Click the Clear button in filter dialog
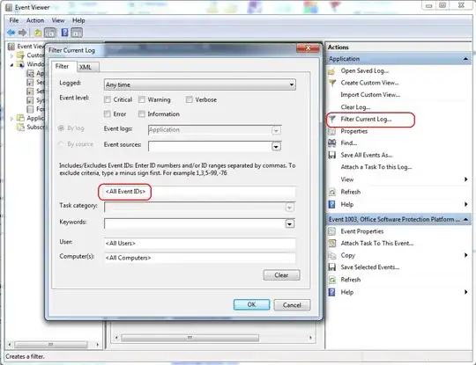Screen dimensions: 476x365 [281, 275]
